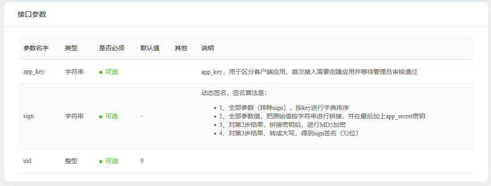
Task: Select the 类型 column header
Action: pyautogui.click(x=71, y=48)
